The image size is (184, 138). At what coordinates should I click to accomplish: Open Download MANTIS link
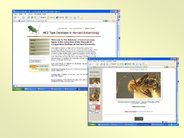pos(57,64)
